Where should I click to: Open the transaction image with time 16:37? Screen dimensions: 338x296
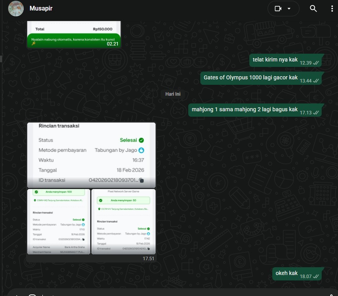point(91,155)
